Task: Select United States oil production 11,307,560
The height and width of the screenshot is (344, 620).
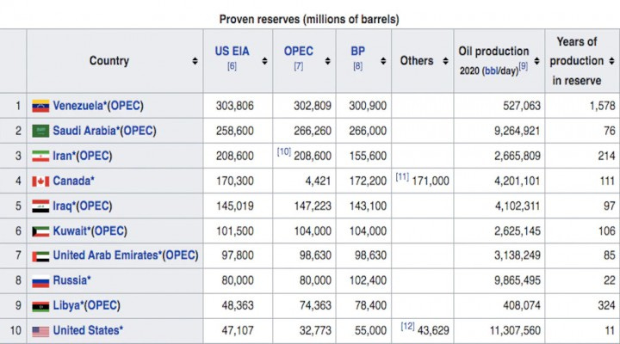Action: pos(515,330)
